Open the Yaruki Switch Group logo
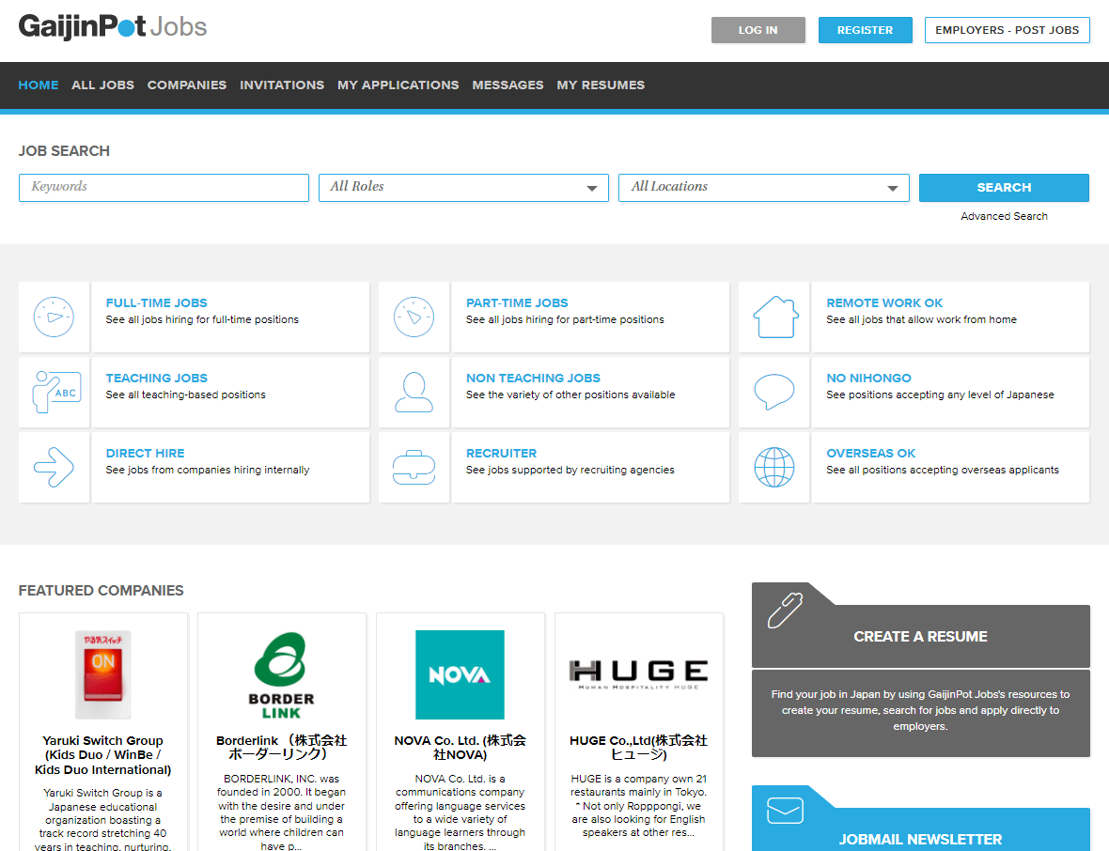Viewport: 1109px width, 851px height. pos(103,674)
